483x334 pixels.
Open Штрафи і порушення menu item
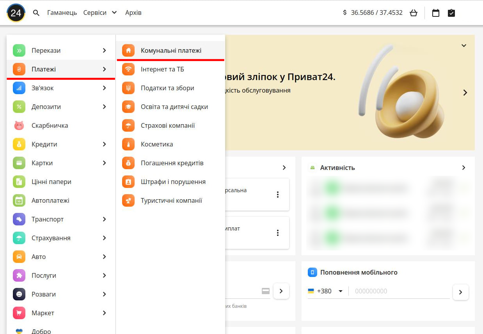[173, 182]
